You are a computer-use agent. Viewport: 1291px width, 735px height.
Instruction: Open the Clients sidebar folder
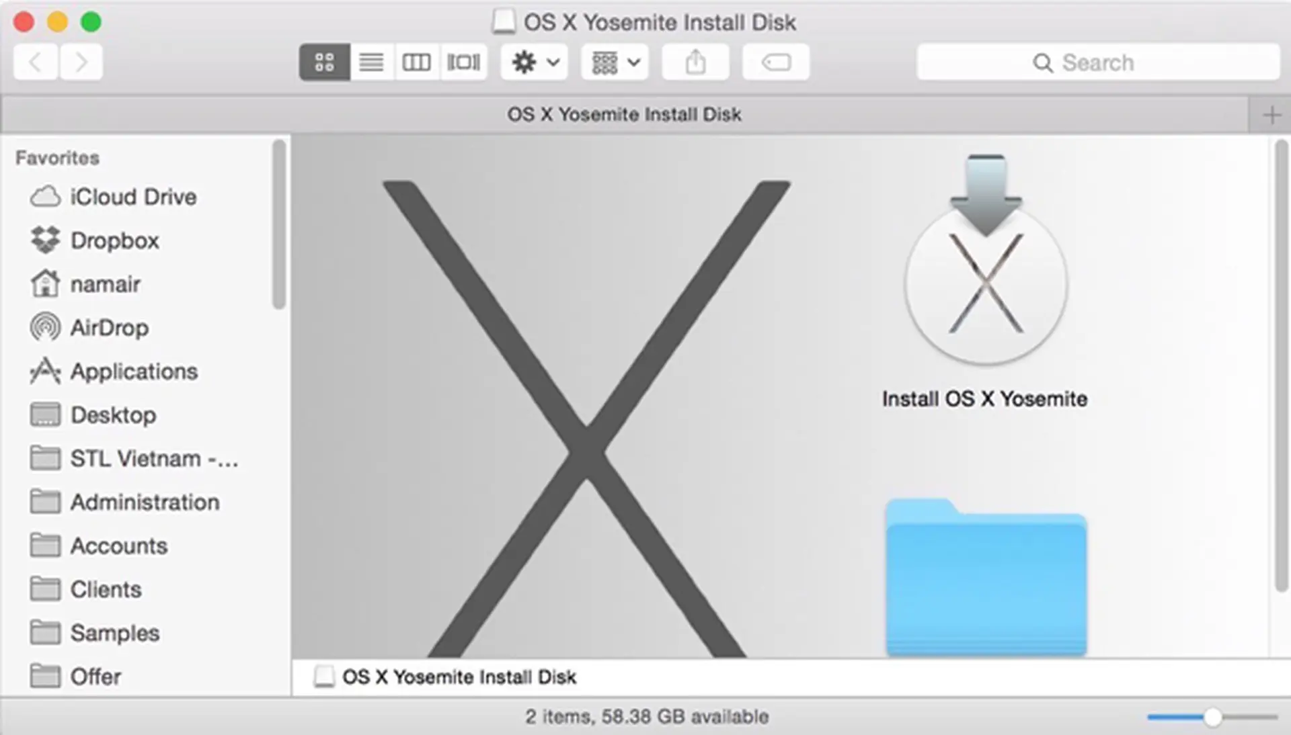85,590
